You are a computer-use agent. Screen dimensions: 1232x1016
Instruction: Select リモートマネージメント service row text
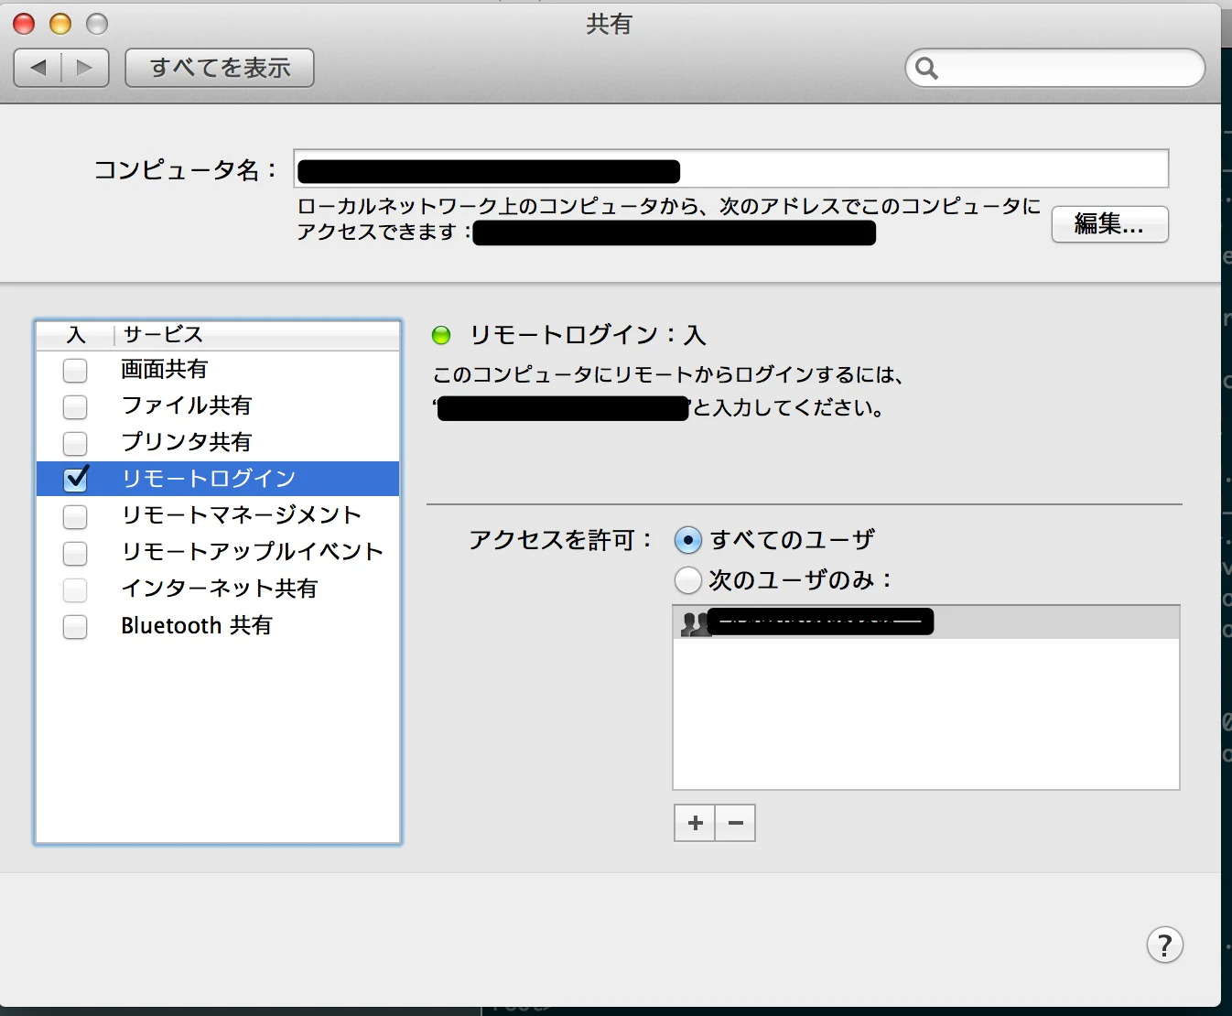(x=242, y=515)
